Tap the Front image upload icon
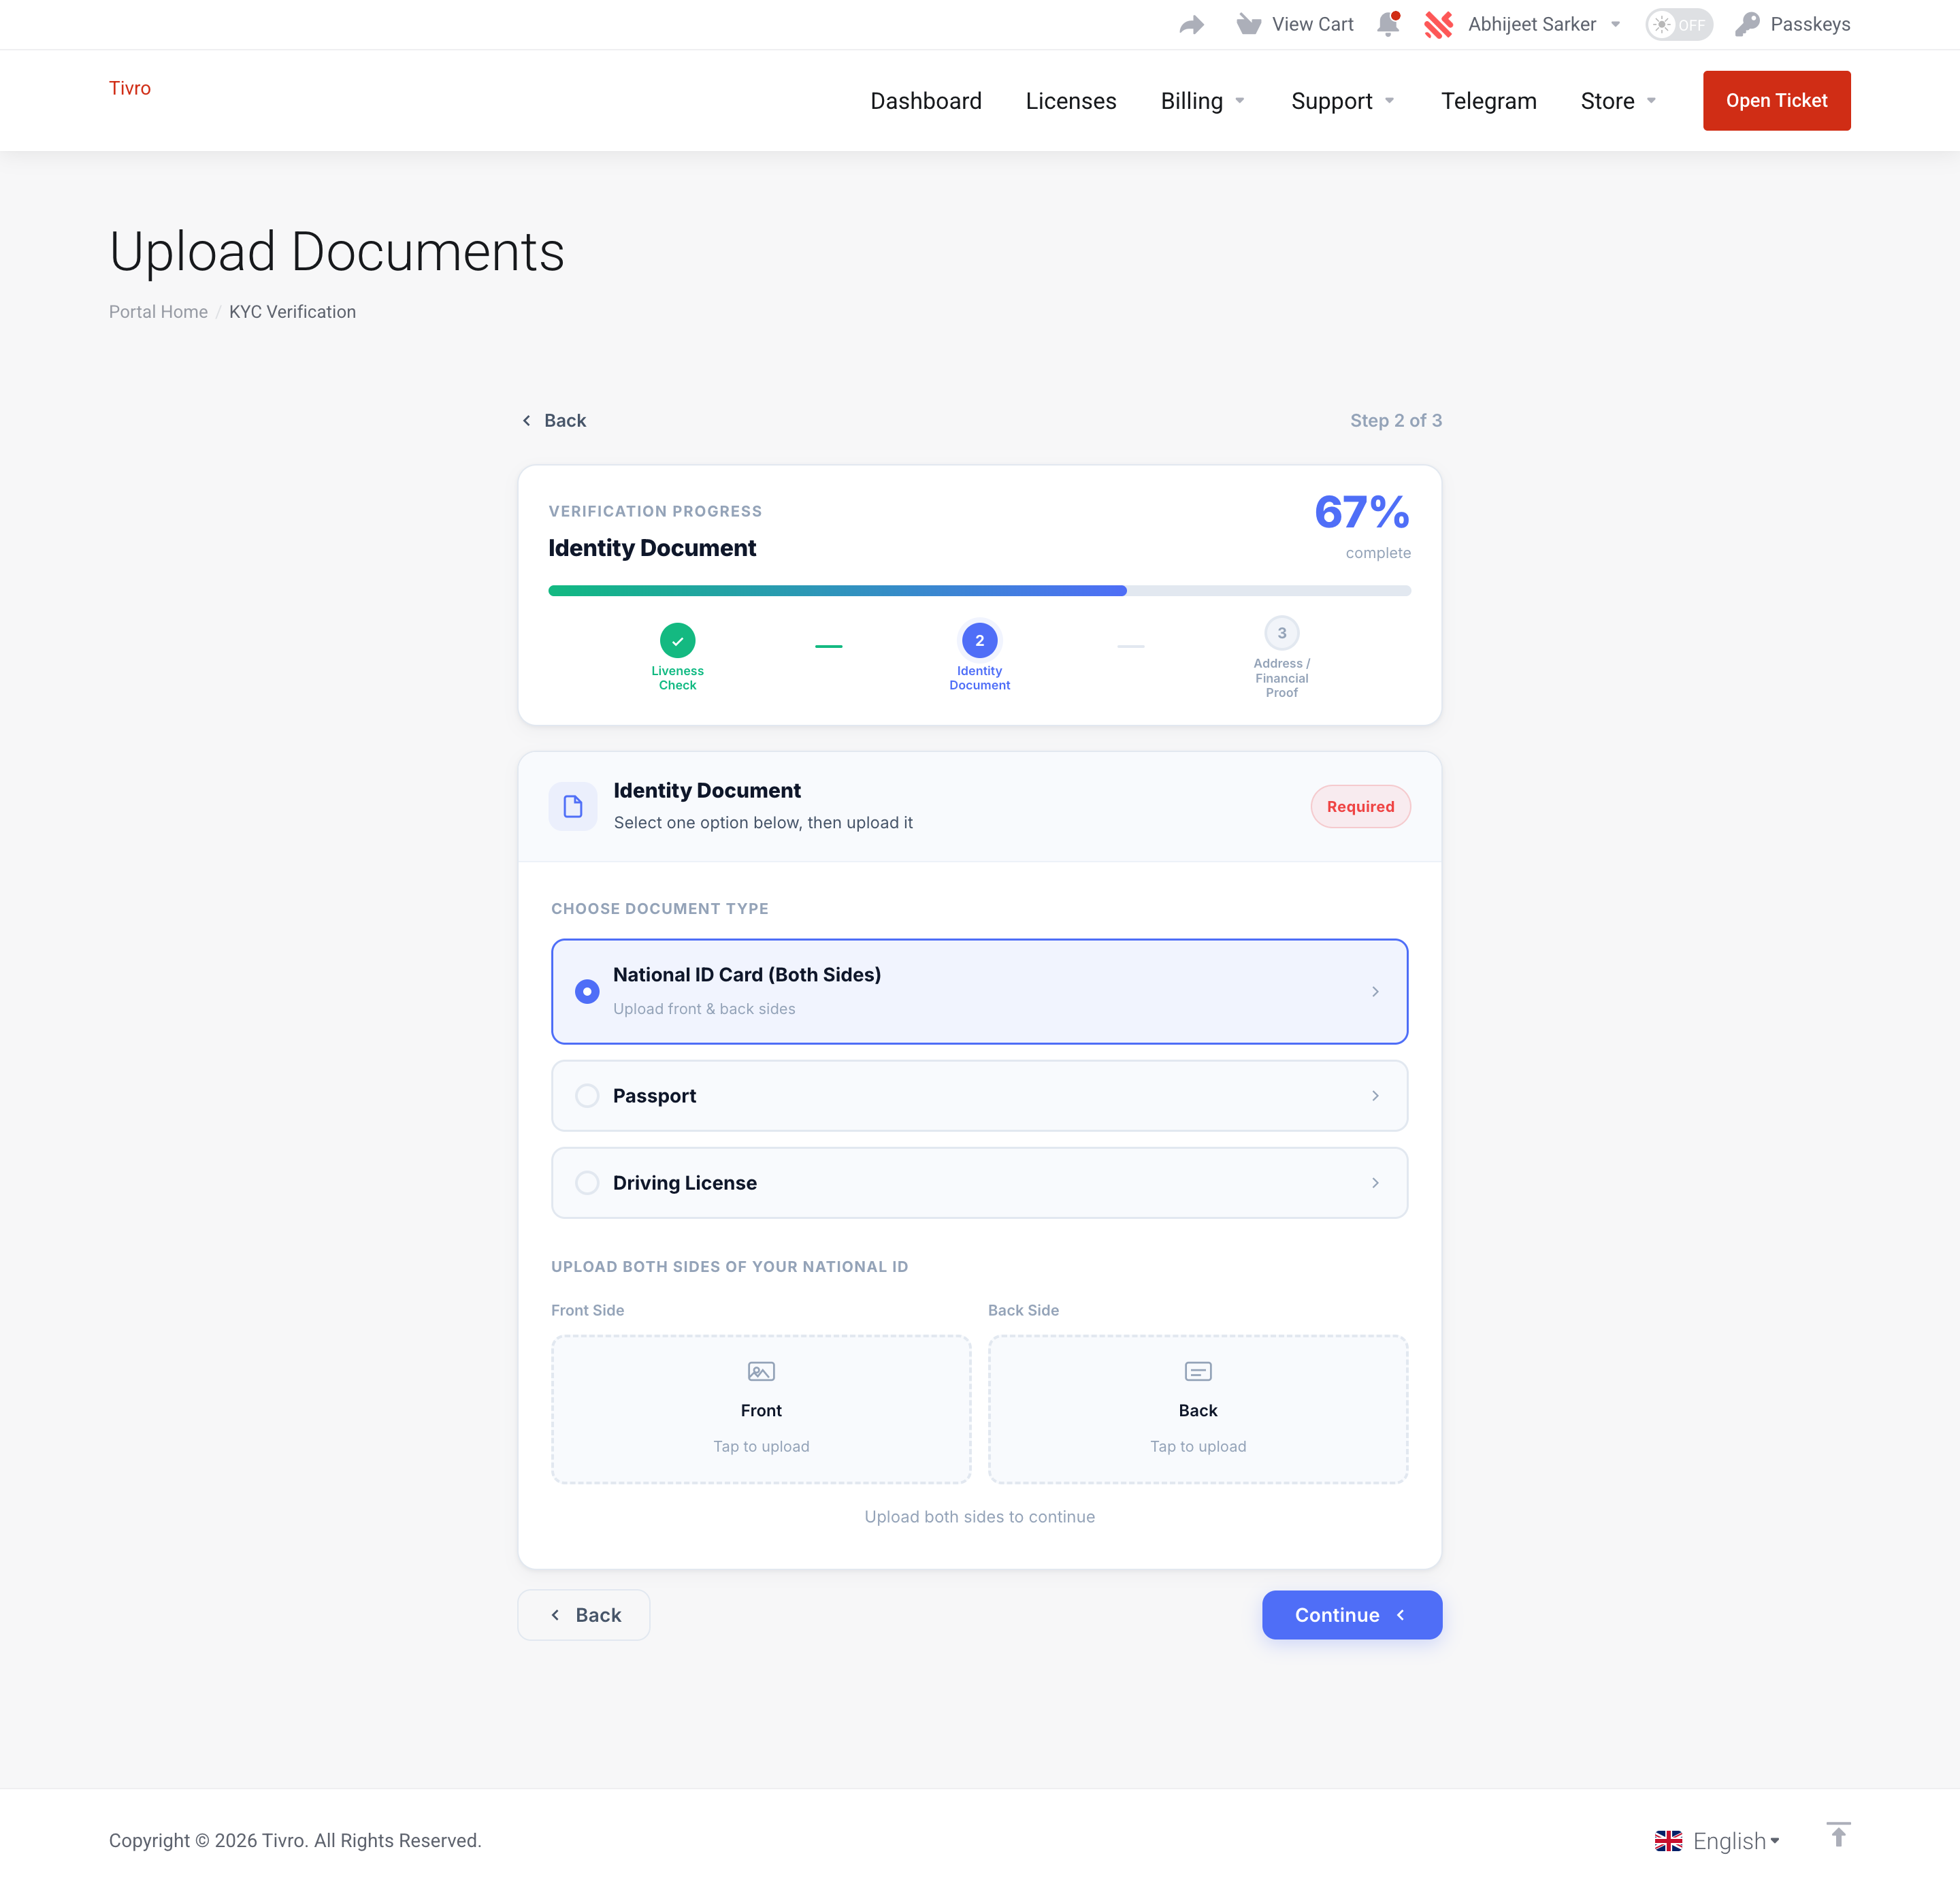 click(760, 1371)
